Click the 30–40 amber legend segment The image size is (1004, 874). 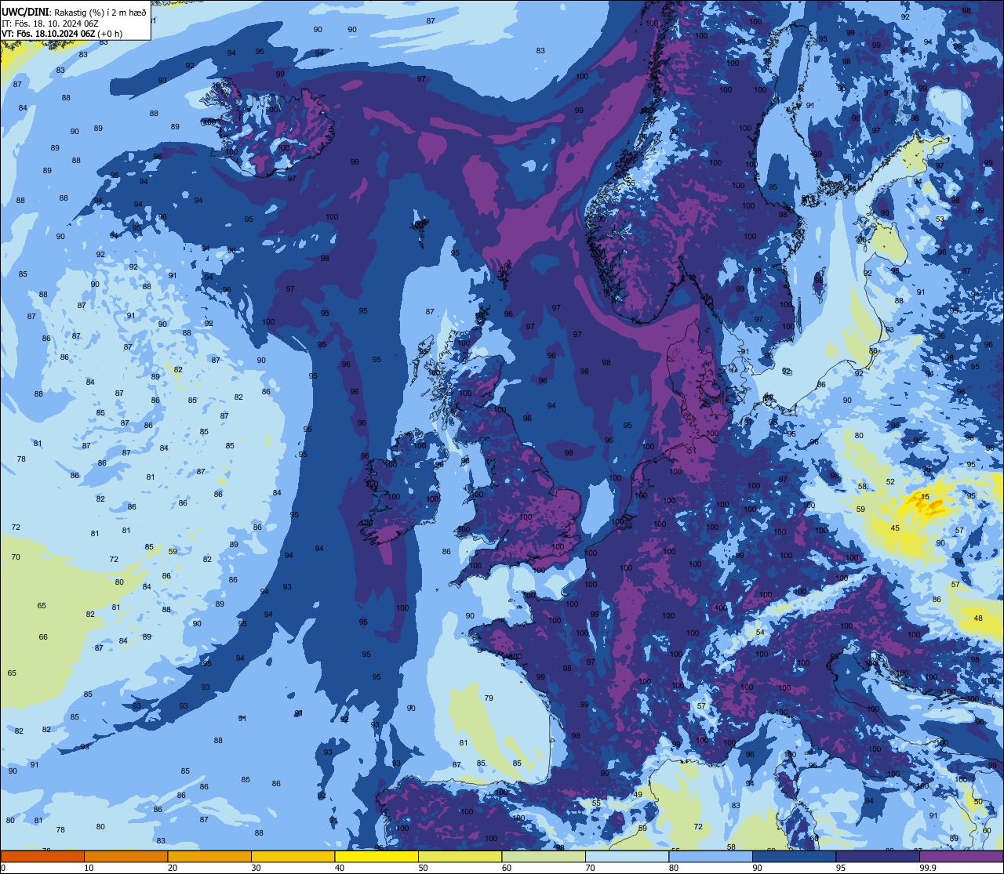pos(293,856)
